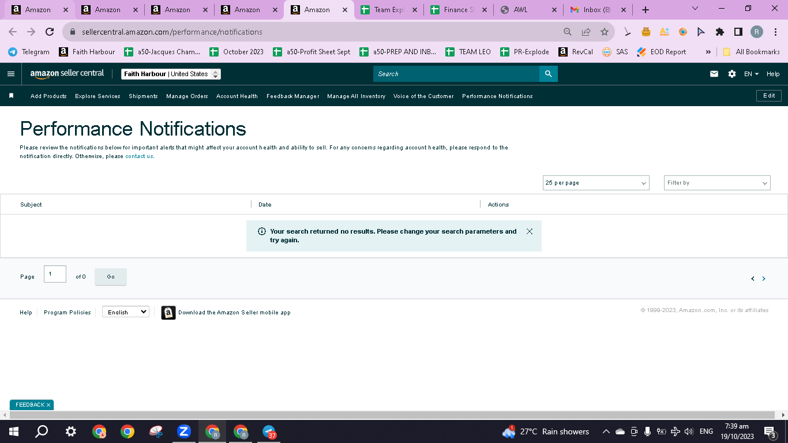This screenshot has width=788, height=443.
Task: Open the Program Policies footer link
Action: [x=67, y=313]
